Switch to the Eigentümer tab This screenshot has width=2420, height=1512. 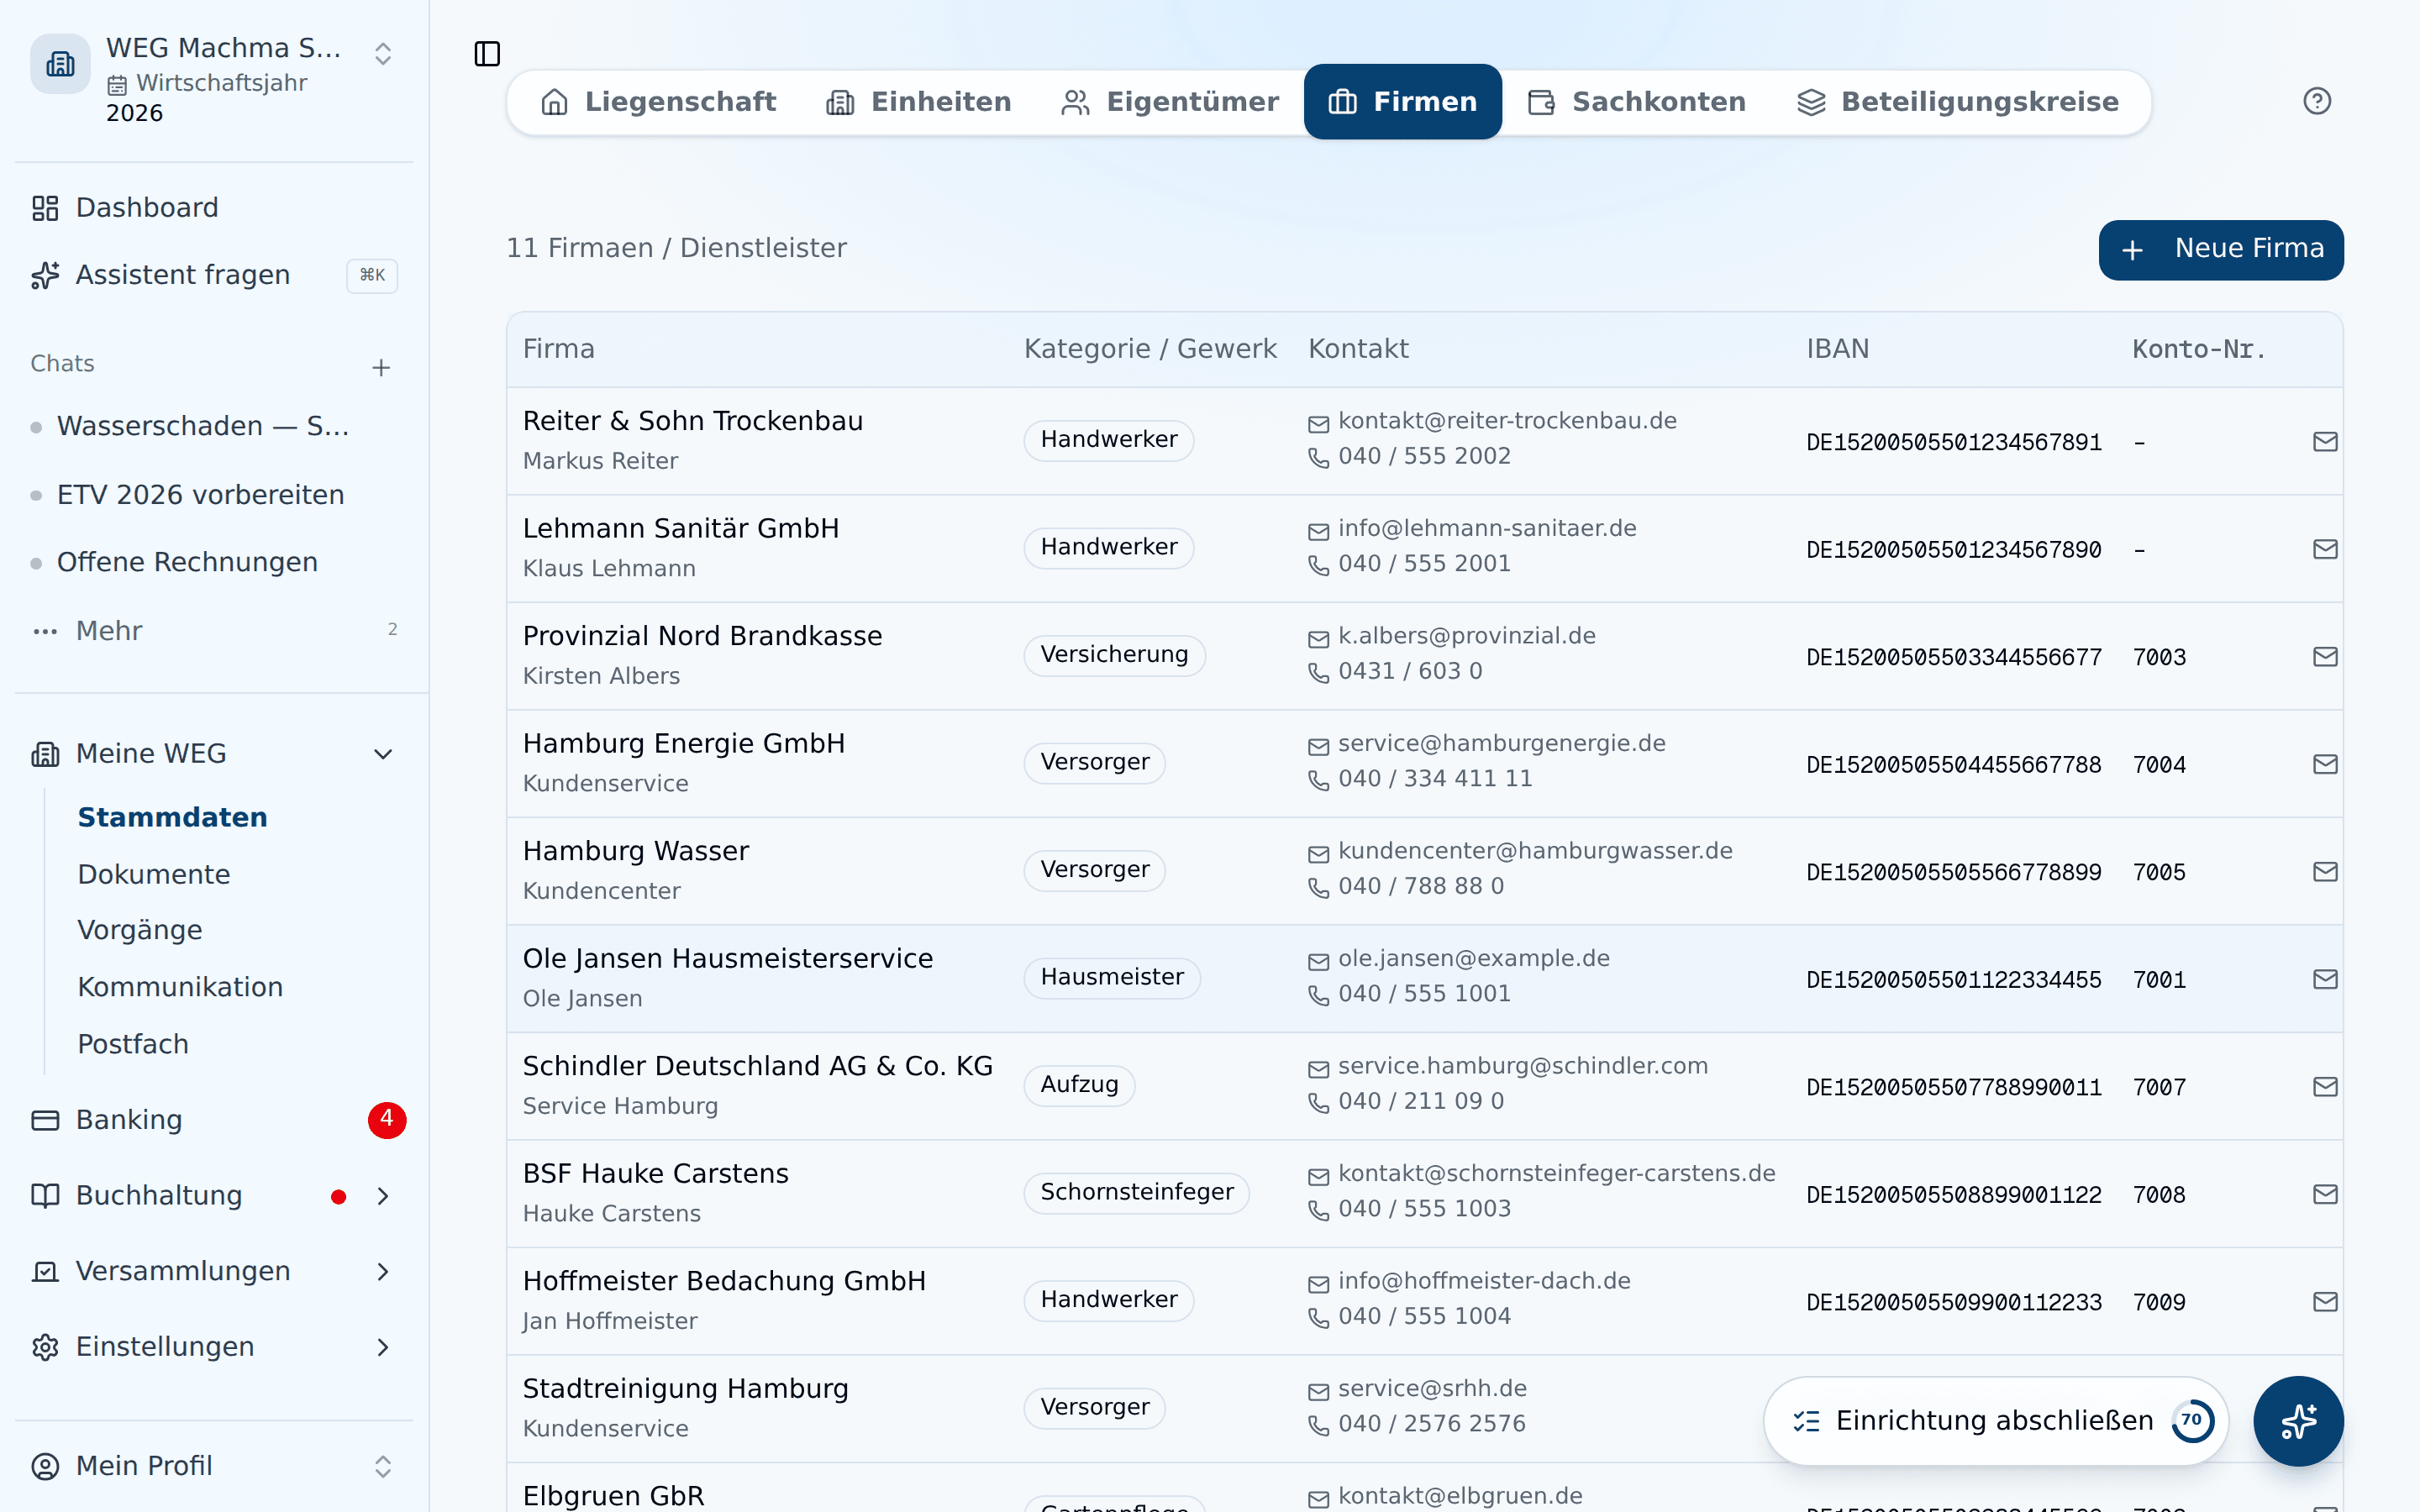[1169, 102]
